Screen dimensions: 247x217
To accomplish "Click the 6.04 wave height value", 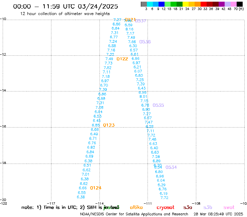I will [161, 180].
